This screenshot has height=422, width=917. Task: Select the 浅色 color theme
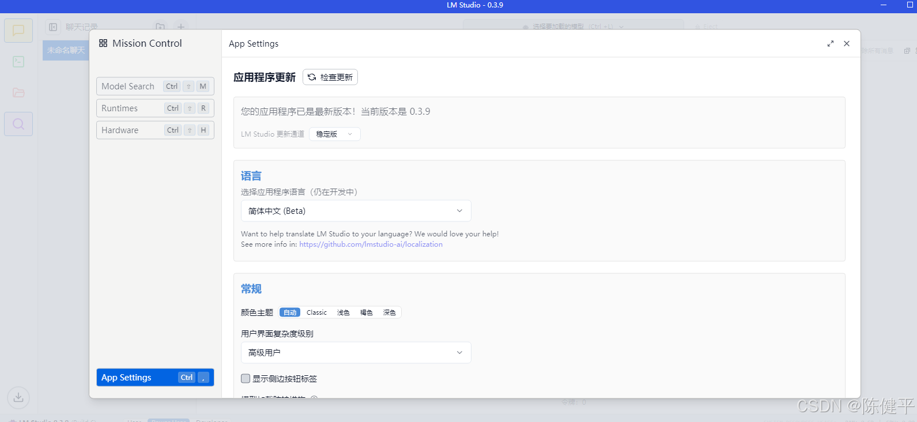tap(344, 312)
